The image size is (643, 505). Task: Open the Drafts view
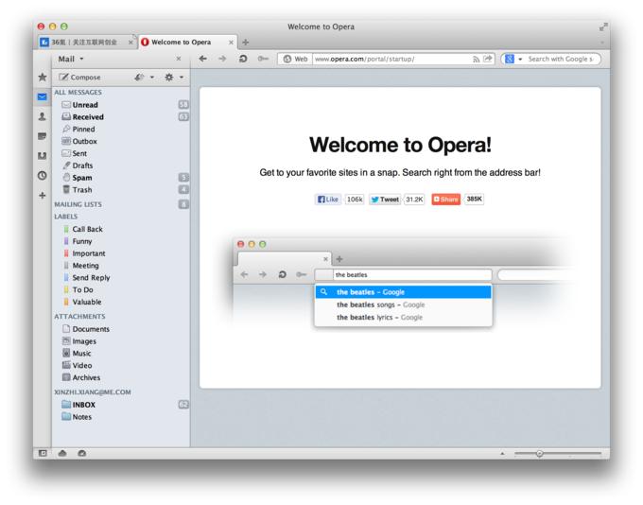(x=121, y=165)
